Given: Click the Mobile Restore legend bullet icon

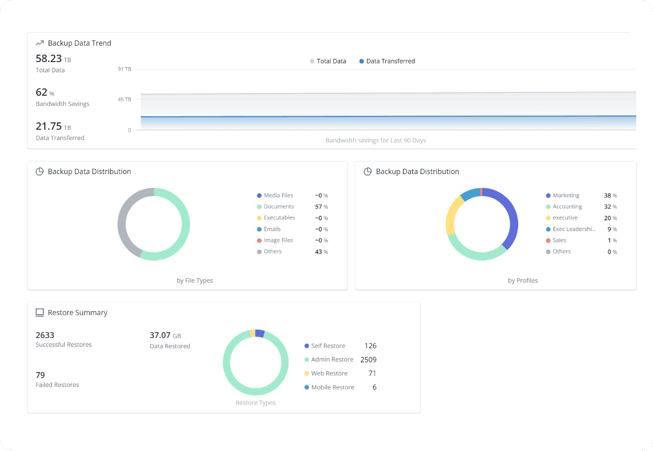Looking at the screenshot, I should tap(306, 387).
